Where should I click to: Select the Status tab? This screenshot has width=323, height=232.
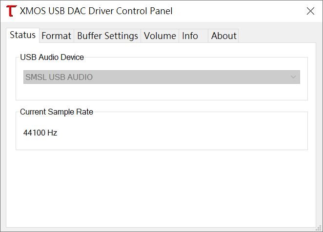(x=22, y=35)
